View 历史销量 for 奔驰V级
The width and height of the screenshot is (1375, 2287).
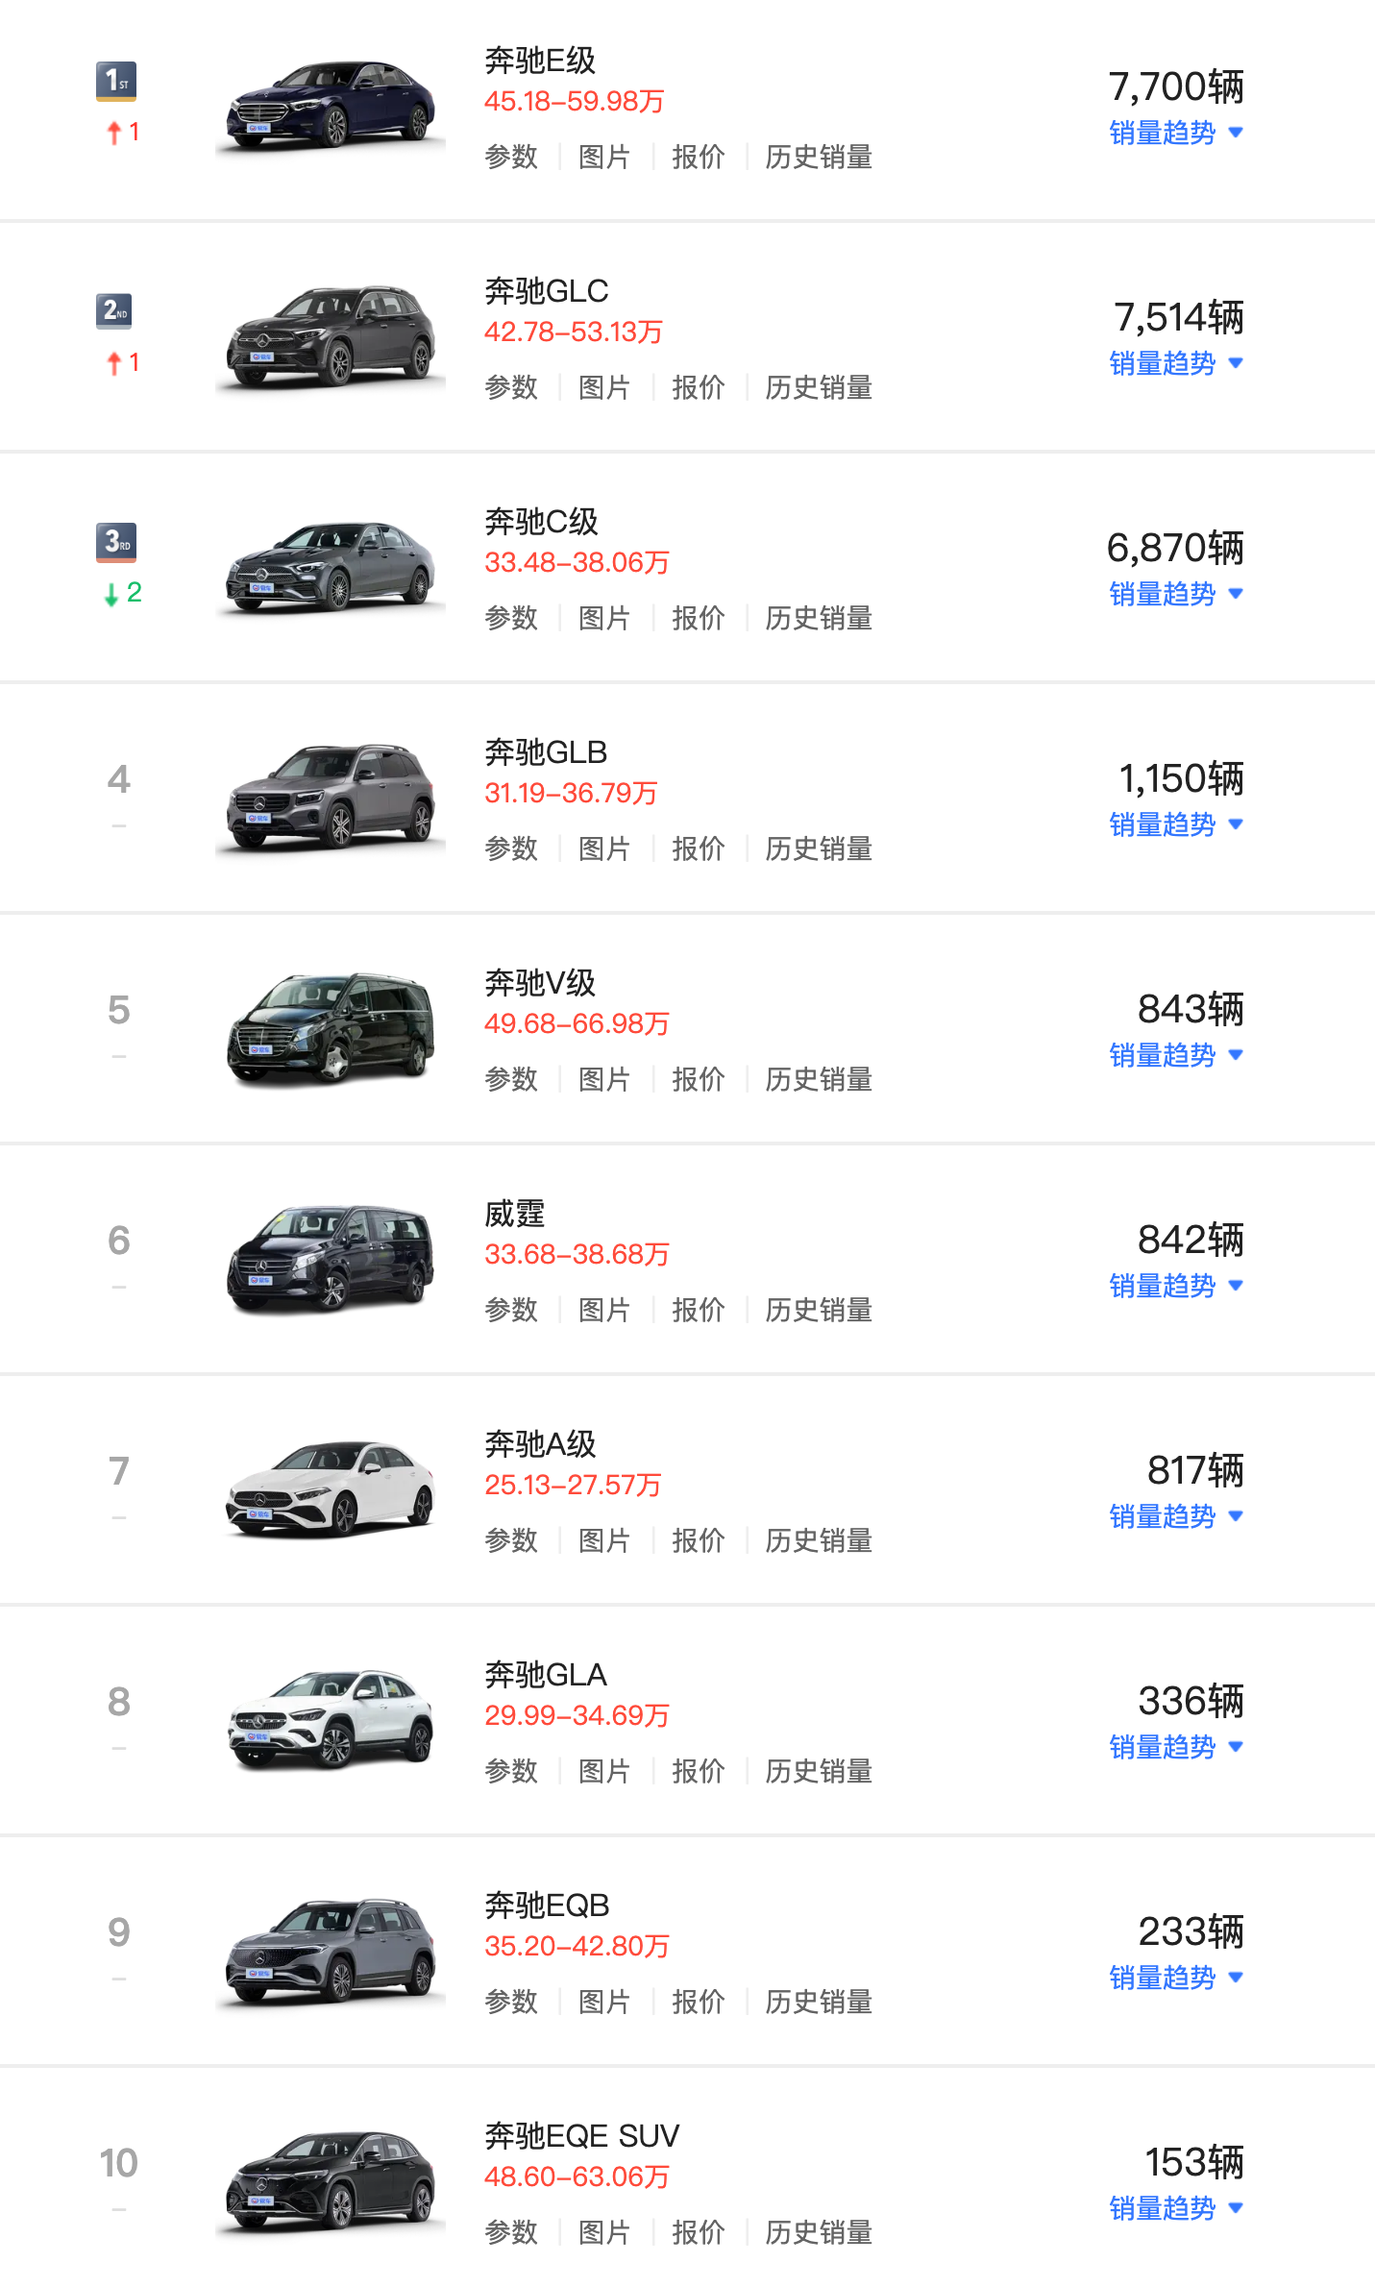tap(819, 1079)
